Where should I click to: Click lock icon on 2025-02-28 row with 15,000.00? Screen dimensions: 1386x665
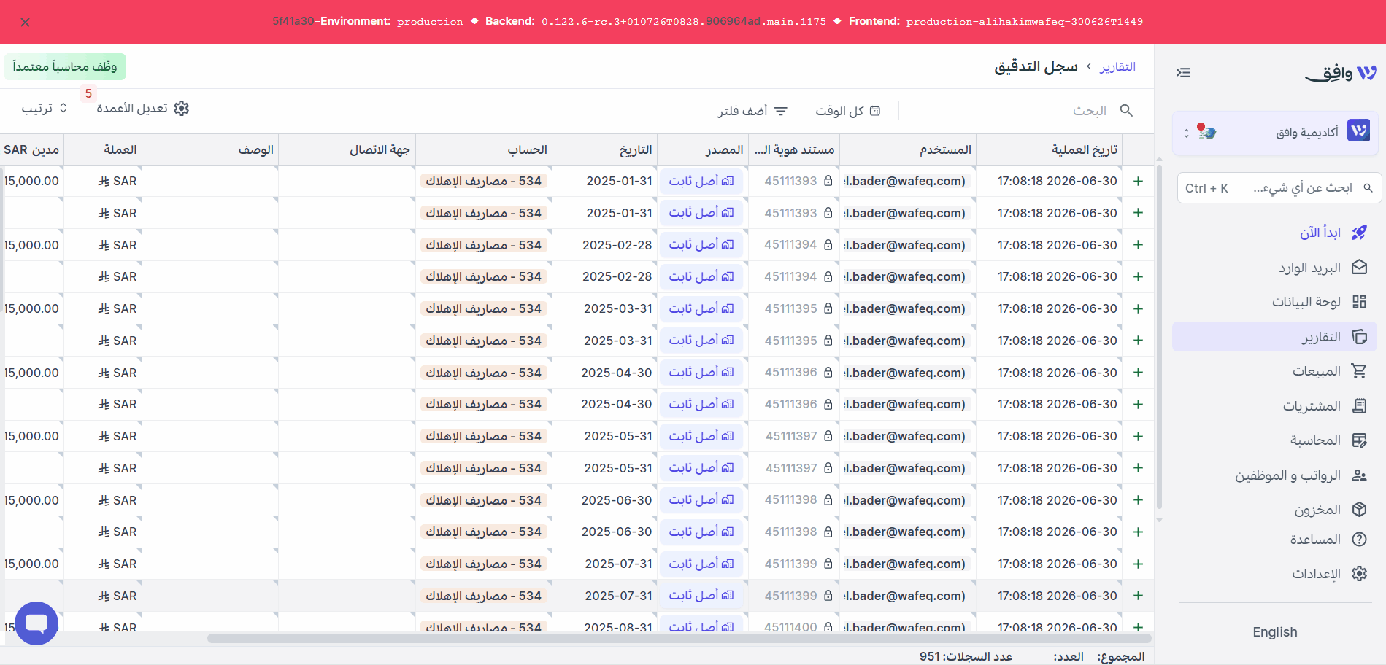pos(828,245)
